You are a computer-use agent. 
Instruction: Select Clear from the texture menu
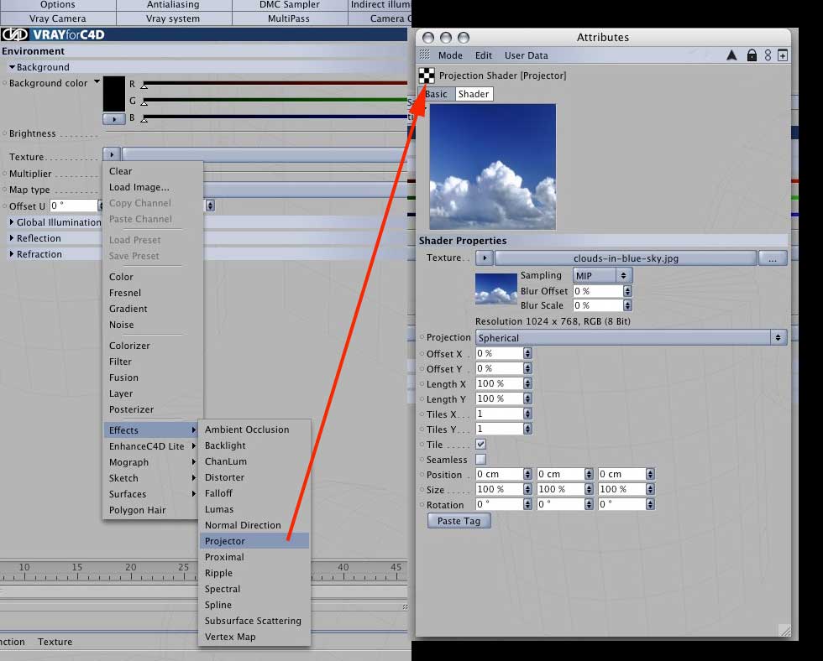click(120, 171)
